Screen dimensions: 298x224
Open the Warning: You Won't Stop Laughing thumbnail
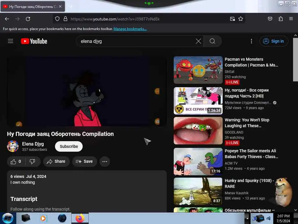point(198,131)
